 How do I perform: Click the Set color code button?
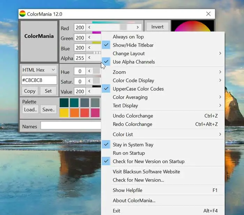(48, 91)
